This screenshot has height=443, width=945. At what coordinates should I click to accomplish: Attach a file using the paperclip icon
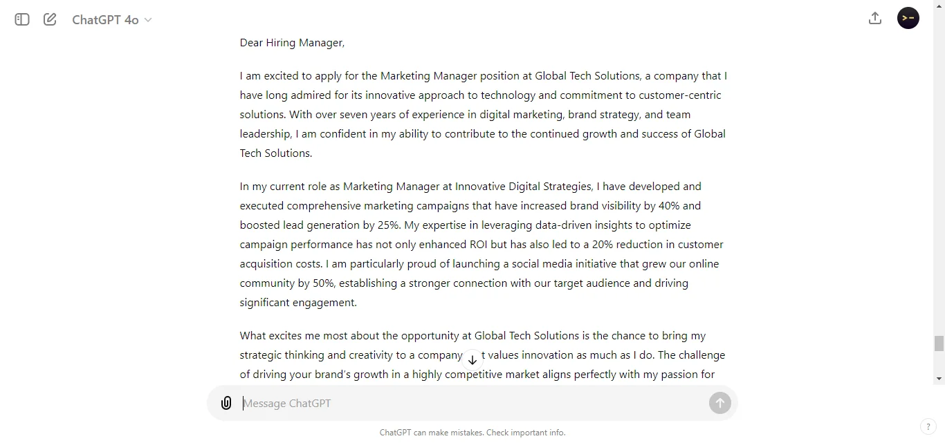pyautogui.click(x=226, y=403)
